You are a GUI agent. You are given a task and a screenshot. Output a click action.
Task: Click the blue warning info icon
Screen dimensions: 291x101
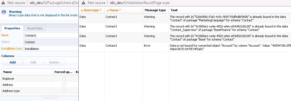4,12
